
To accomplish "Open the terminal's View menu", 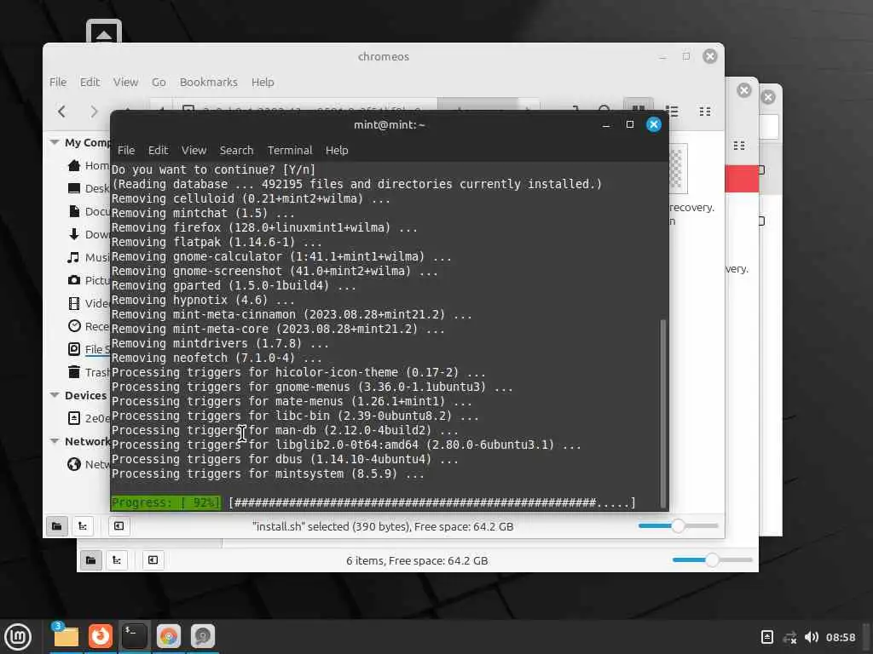I will [194, 150].
